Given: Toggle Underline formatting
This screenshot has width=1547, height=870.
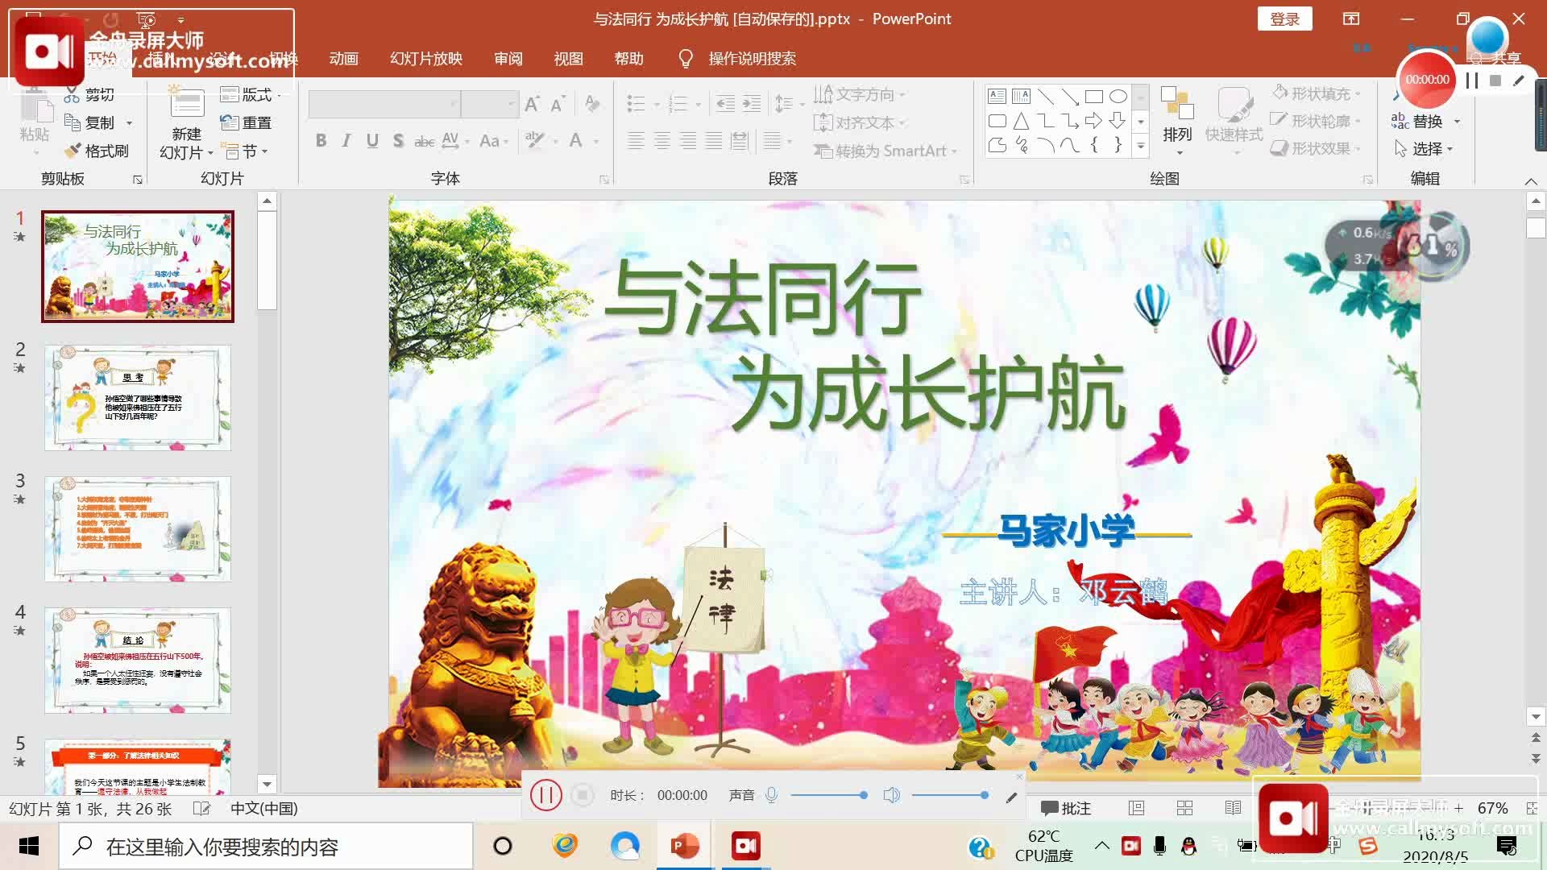Looking at the screenshot, I should tap(372, 140).
